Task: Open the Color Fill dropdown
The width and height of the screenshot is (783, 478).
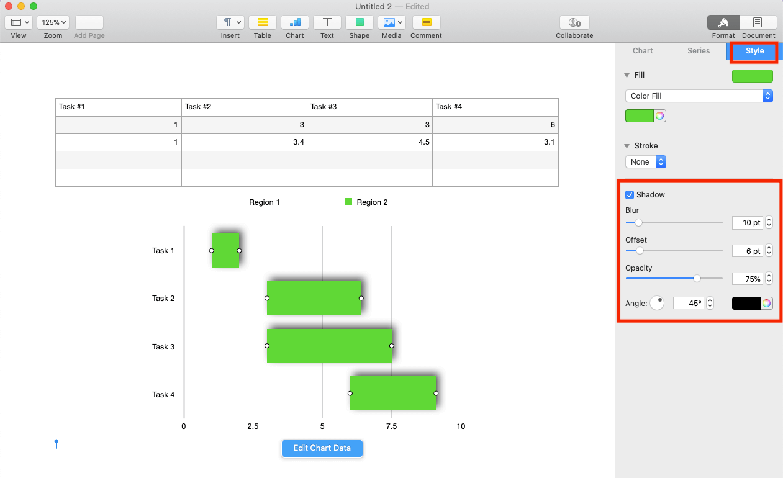Action: [699, 96]
